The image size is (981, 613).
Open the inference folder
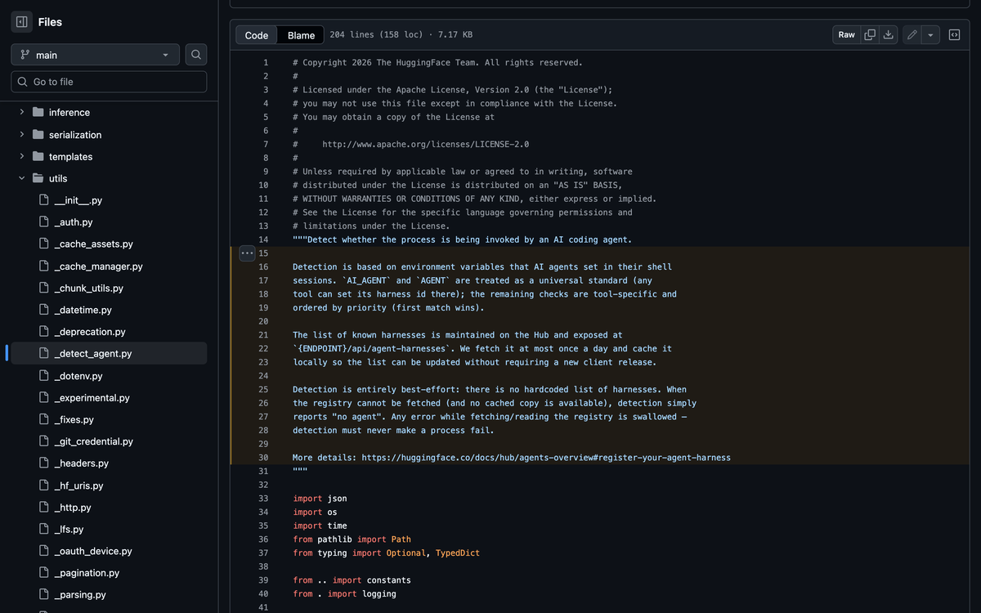(69, 112)
